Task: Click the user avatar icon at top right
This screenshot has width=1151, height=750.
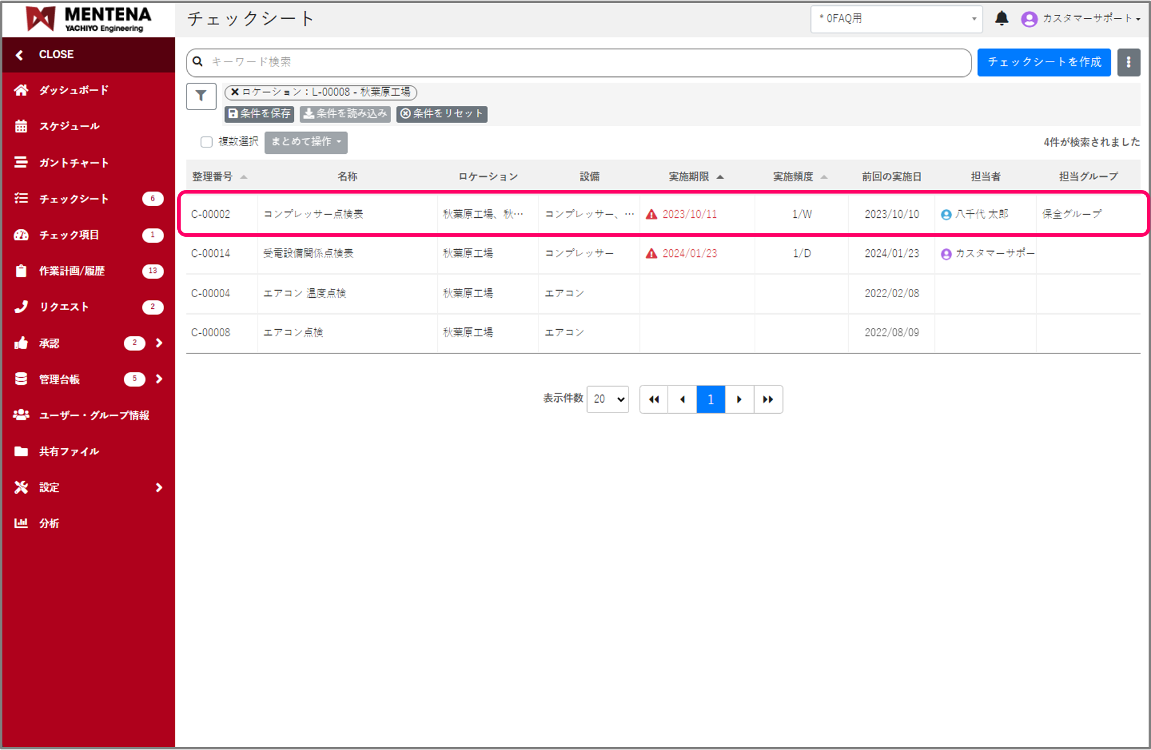Action: click(1029, 19)
